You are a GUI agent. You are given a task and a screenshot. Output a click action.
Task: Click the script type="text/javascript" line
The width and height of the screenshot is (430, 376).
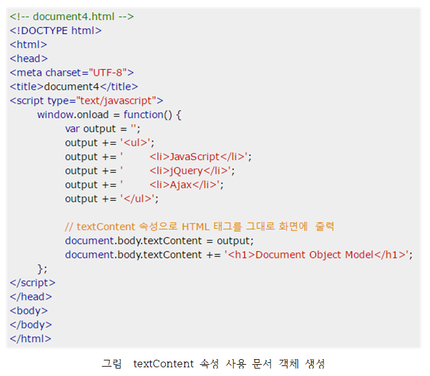(x=87, y=101)
